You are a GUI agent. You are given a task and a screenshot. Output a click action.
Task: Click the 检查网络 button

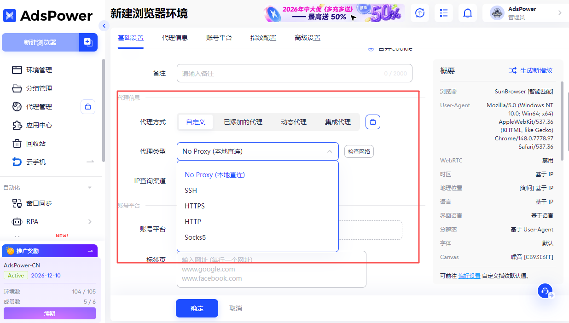359,151
